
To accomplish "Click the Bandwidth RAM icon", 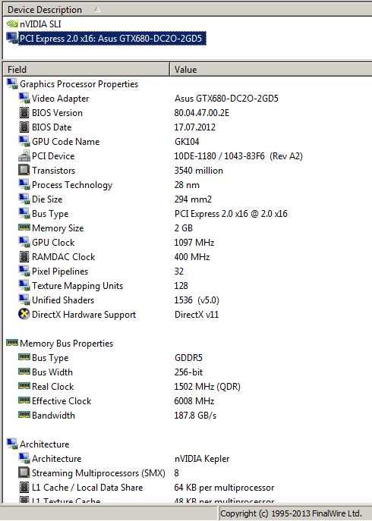I will click(24, 415).
